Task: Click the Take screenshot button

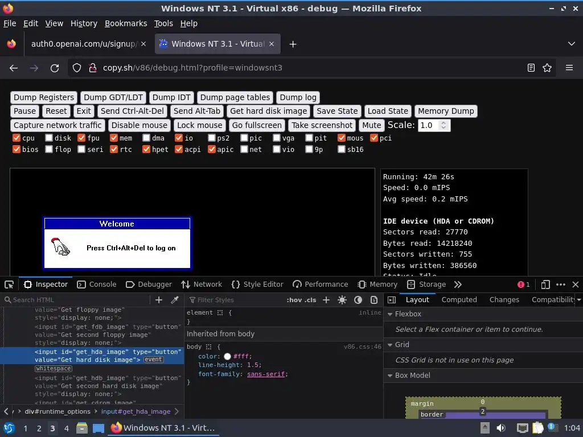Action: pyautogui.click(x=322, y=125)
